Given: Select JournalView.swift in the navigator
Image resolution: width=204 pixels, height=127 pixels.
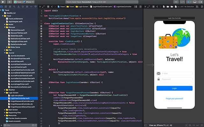Looking at the screenshot, I should (x=17, y=62).
